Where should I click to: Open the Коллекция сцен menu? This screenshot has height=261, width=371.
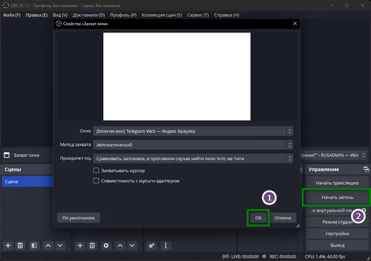point(161,14)
